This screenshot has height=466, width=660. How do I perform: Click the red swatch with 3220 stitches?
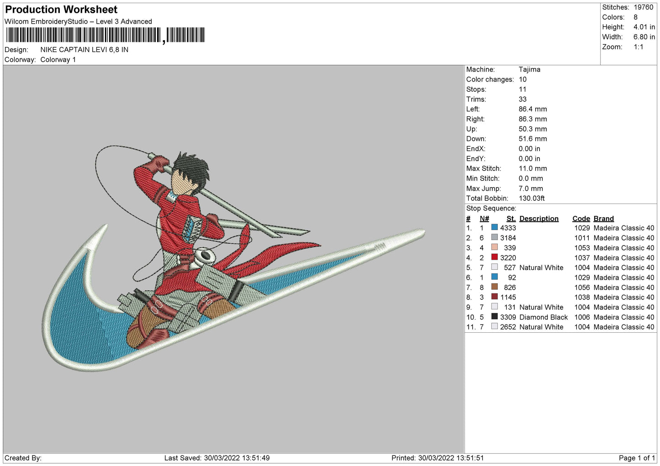coord(494,257)
